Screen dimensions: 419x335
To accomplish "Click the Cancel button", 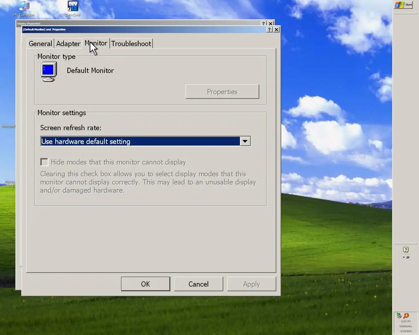I will 198,284.
